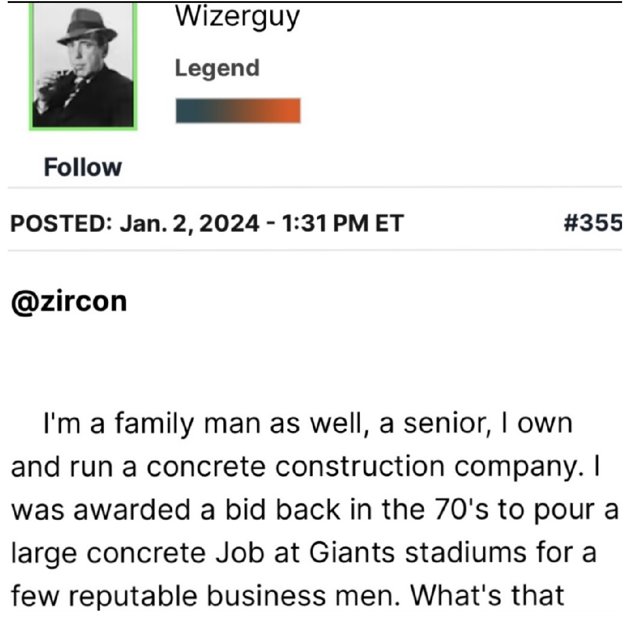
Task: Open the #355 post permalink
Action: tap(592, 224)
